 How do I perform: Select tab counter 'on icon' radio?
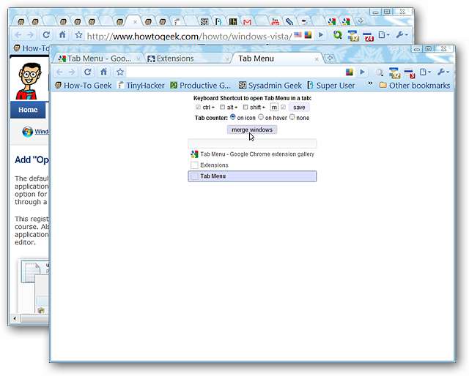[233, 117]
